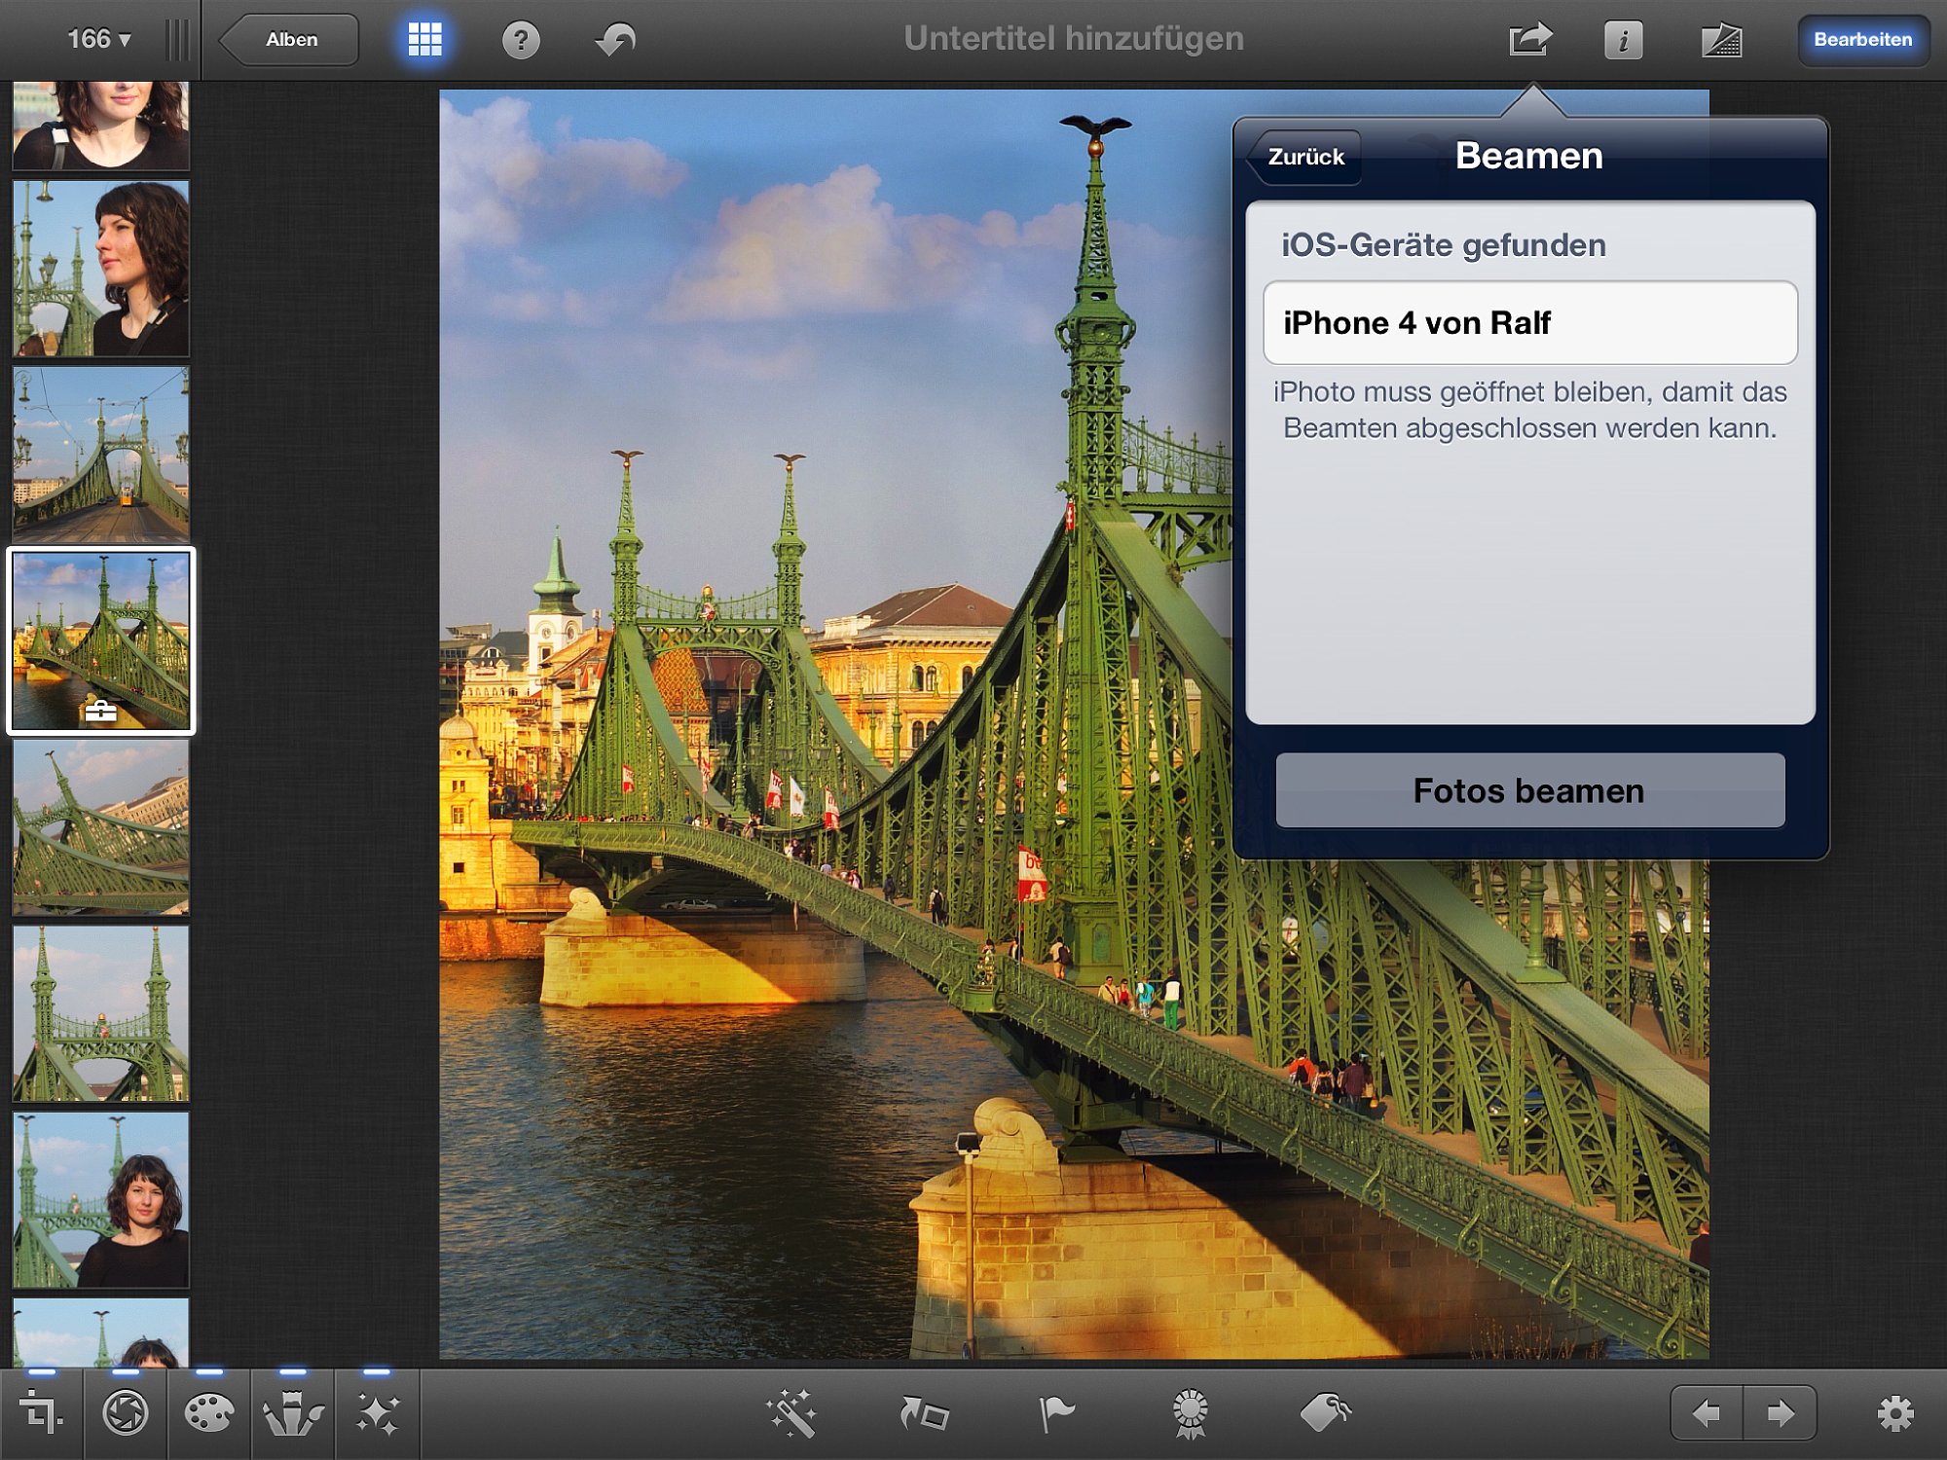Apply auto-enhance magic wand

click(x=790, y=1413)
